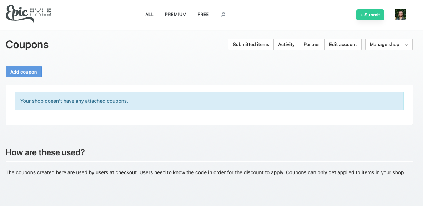Open the Edit account tab

click(343, 44)
